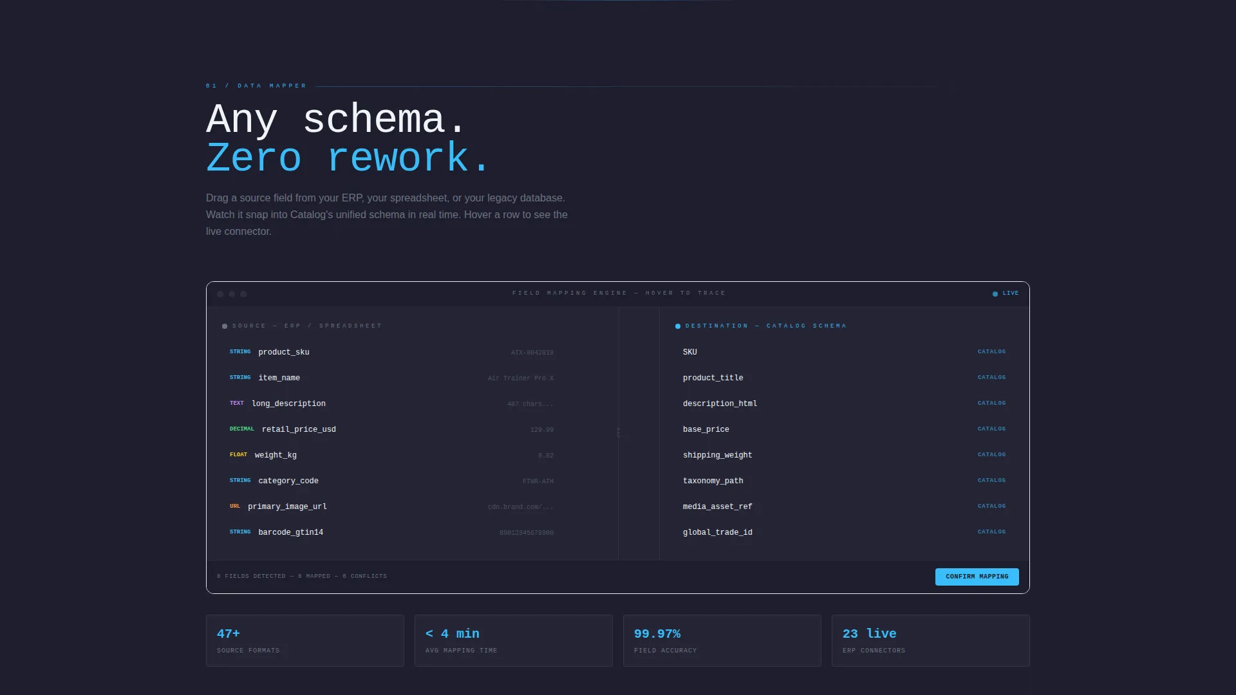1236x695 pixels.
Task: Click the SKU destination field
Action: tap(845, 352)
